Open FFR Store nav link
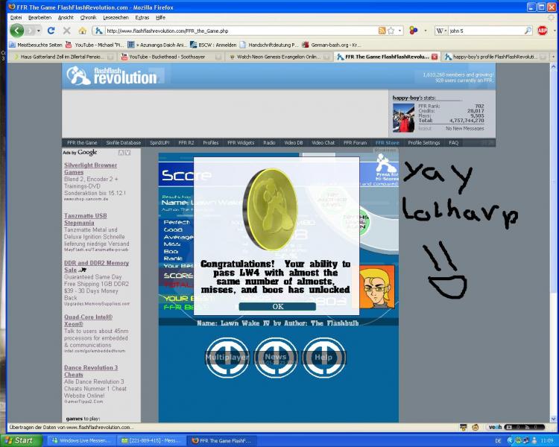This screenshot has height=447, width=559. click(x=387, y=142)
